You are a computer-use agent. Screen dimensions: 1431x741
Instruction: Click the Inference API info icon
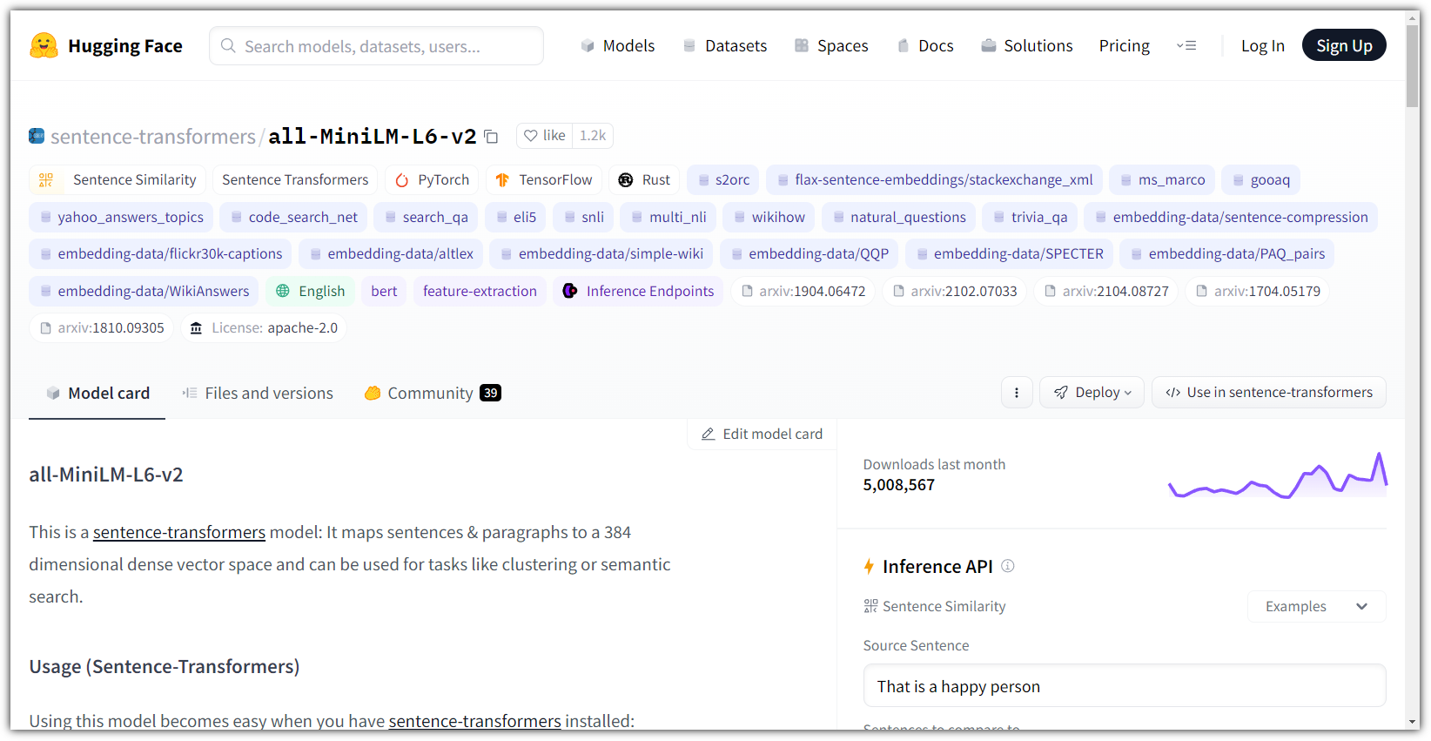1008,566
